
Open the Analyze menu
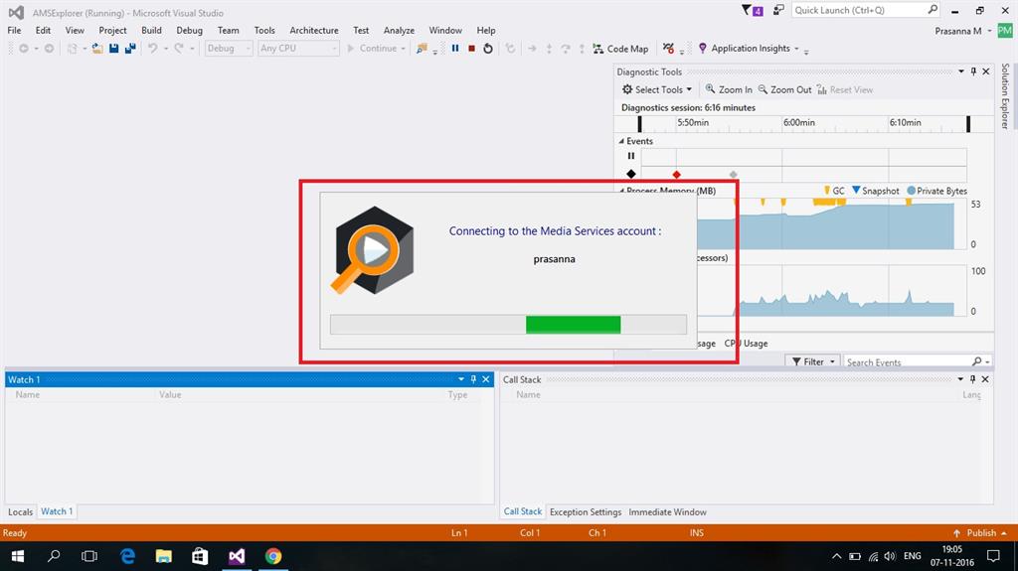point(399,30)
